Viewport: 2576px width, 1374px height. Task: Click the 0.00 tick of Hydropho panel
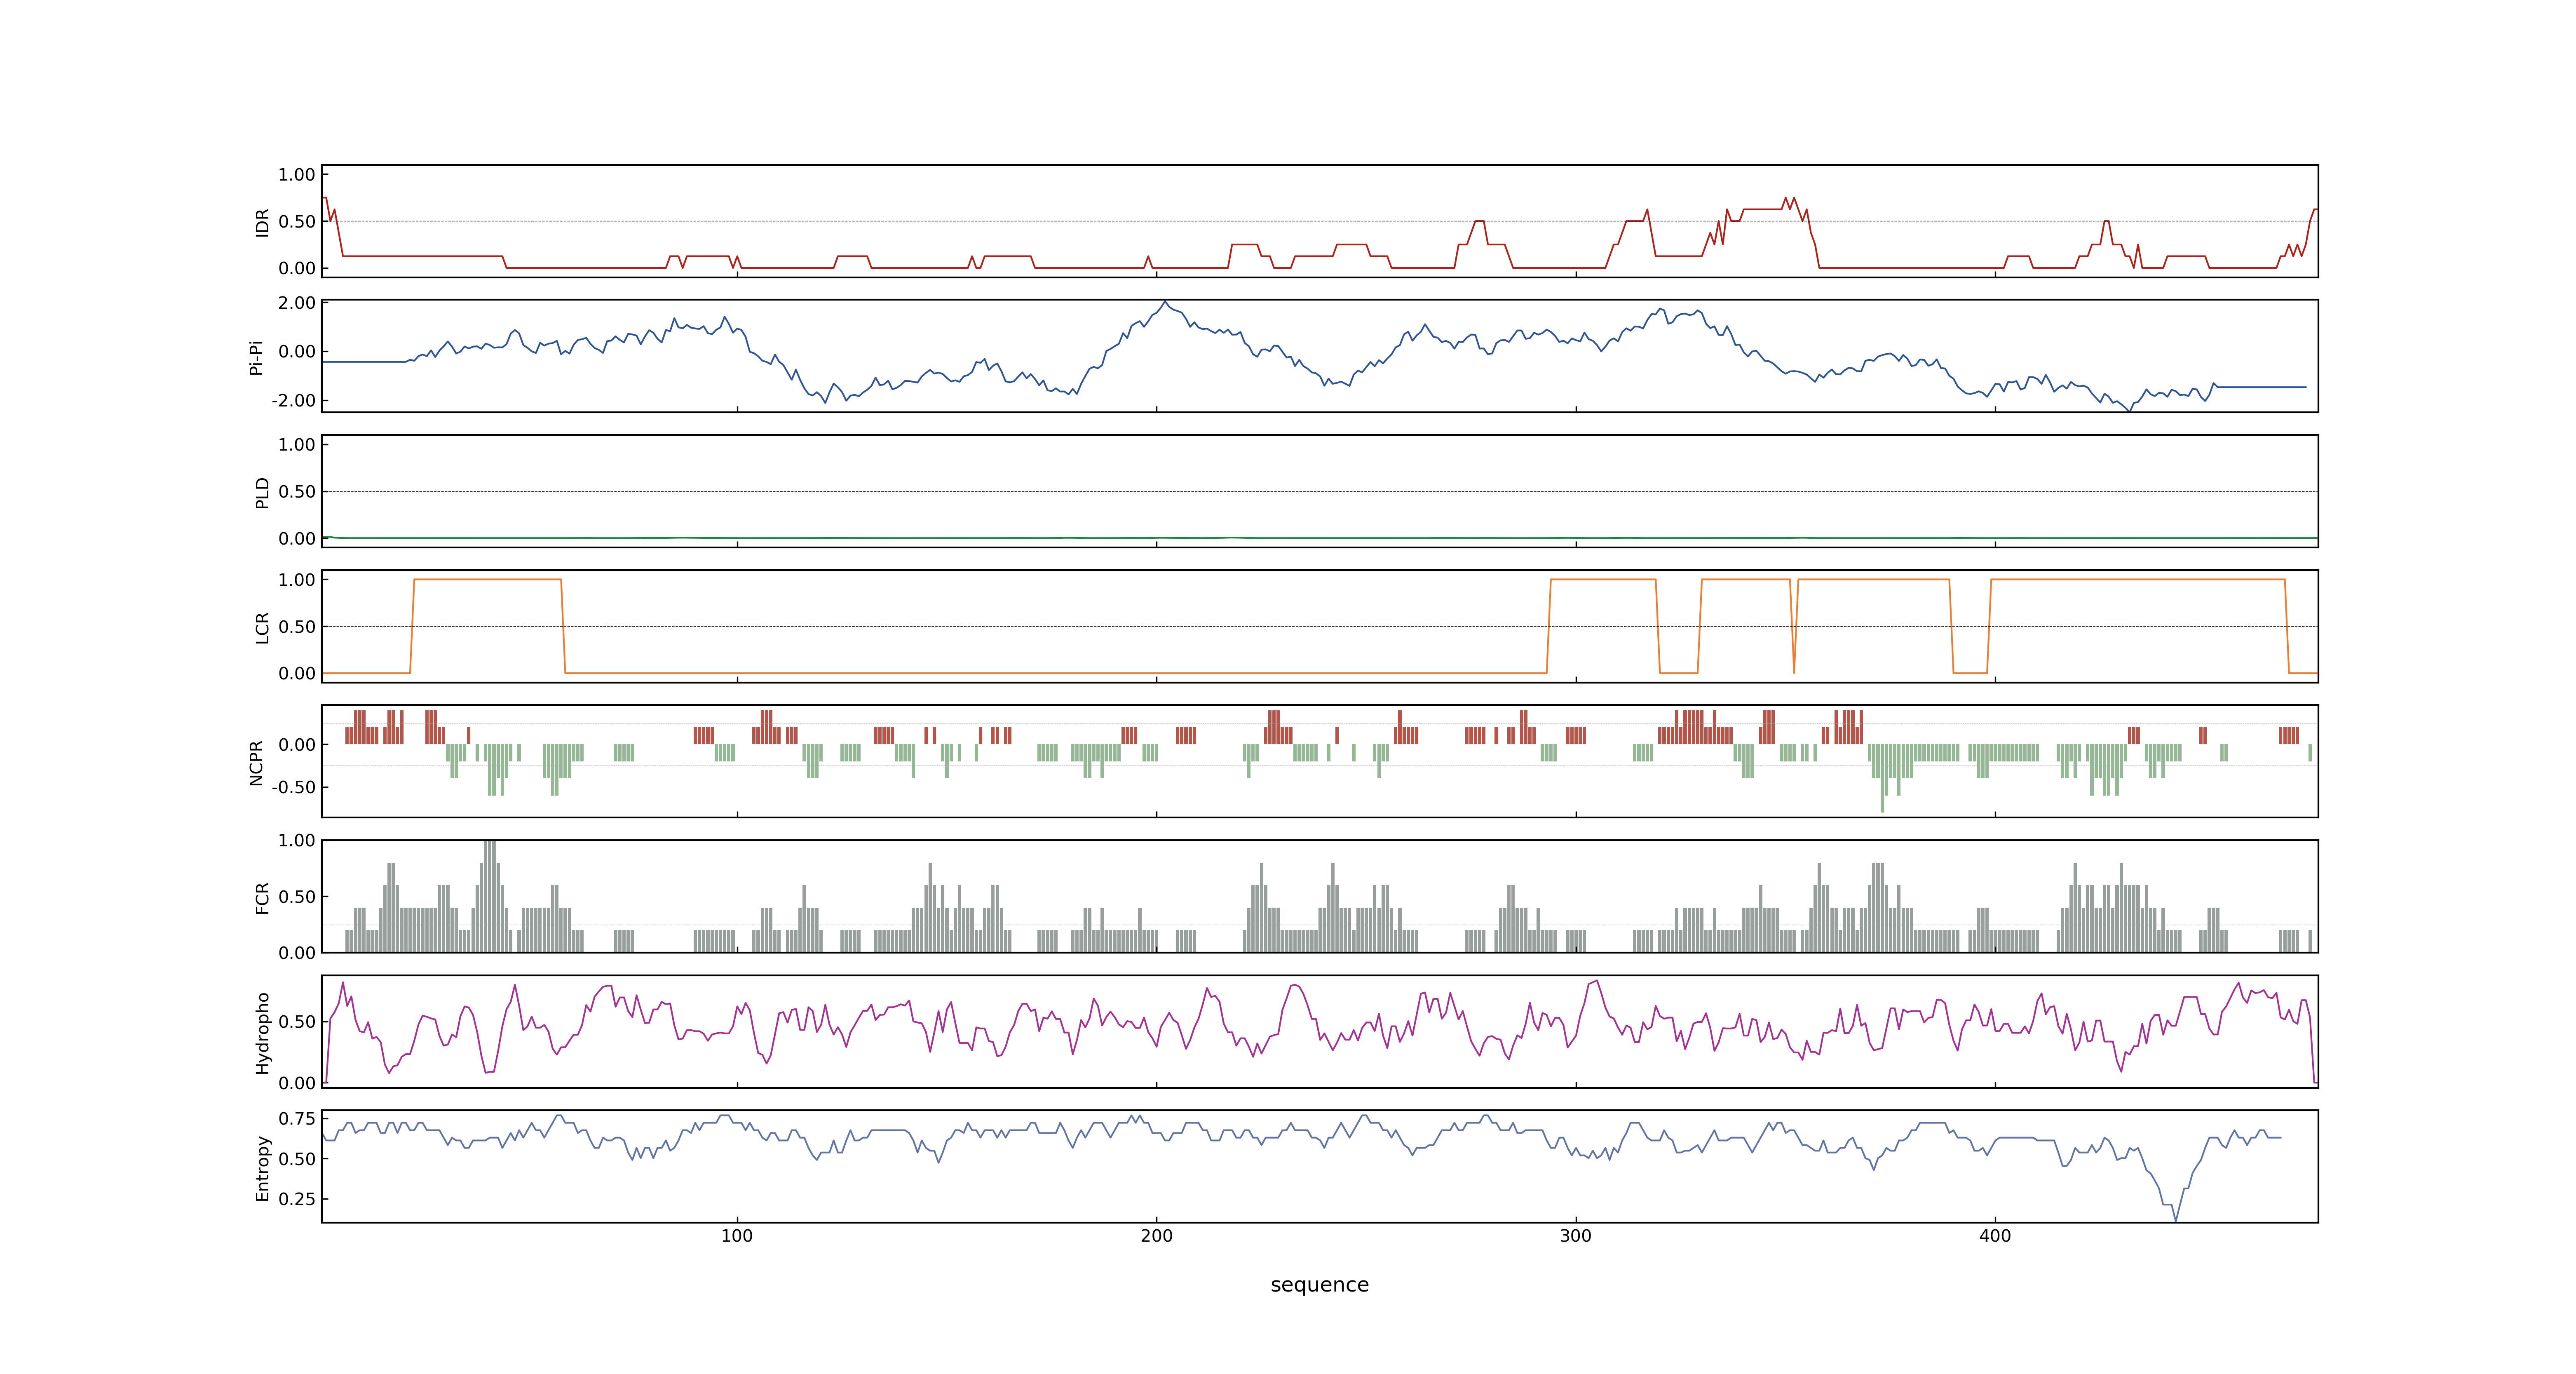click(x=297, y=1083)
